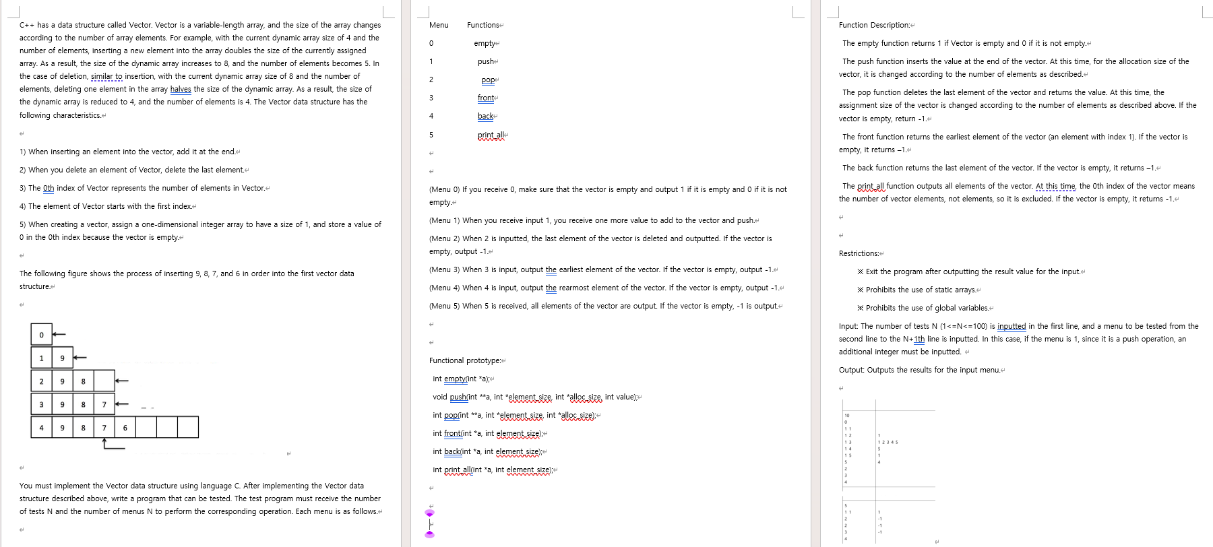Click 'Prohibits the use of static arrays.' line
Image resolution: width=1213 pixels, height=547 pixels.
click(916, 290)
